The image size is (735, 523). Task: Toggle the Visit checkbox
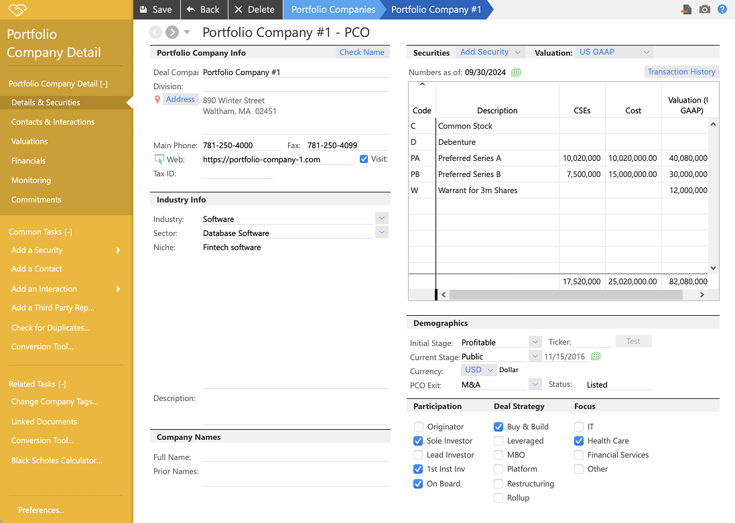coord(364,159)
